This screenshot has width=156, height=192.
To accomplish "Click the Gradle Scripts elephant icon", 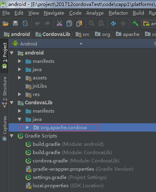I will (x=20, y=136).
